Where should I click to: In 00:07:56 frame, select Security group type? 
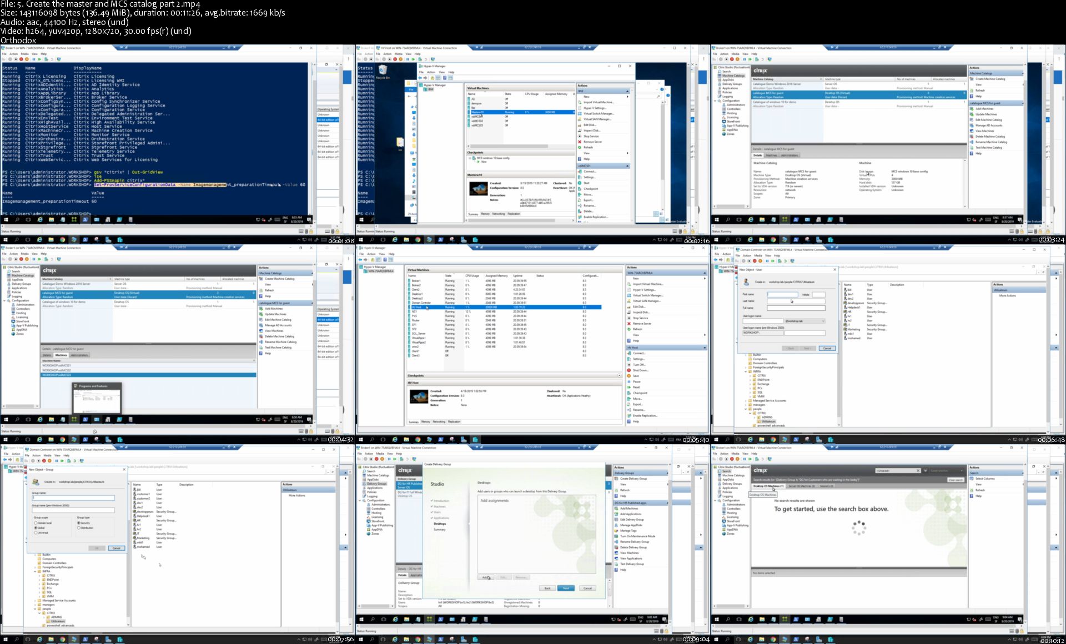pyautogui.click(x=78, y=523)
